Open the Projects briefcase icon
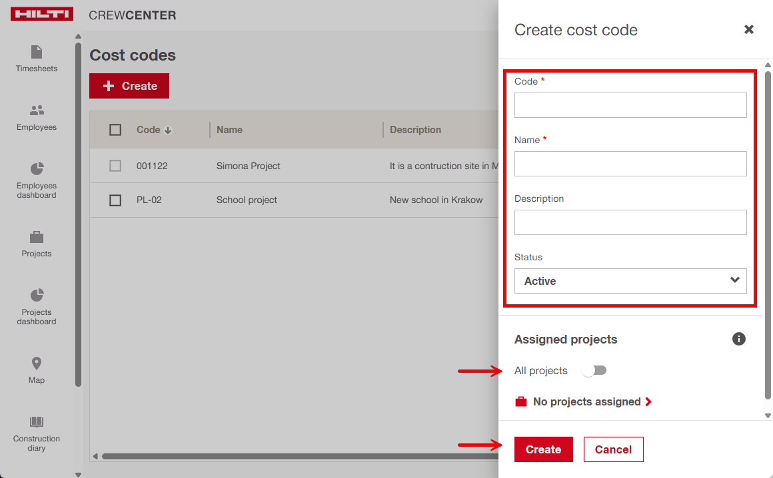This screenshot has width=773, height=478. tap(37, 237)
